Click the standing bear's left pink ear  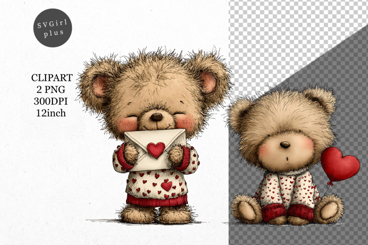pyautogui.click(x=100, y=86)
